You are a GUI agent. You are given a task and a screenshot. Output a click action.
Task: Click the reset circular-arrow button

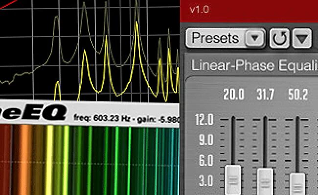279,38
